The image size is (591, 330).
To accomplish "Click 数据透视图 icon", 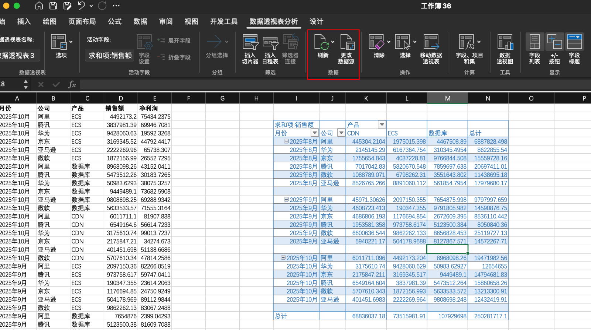I will click(505, 49).
